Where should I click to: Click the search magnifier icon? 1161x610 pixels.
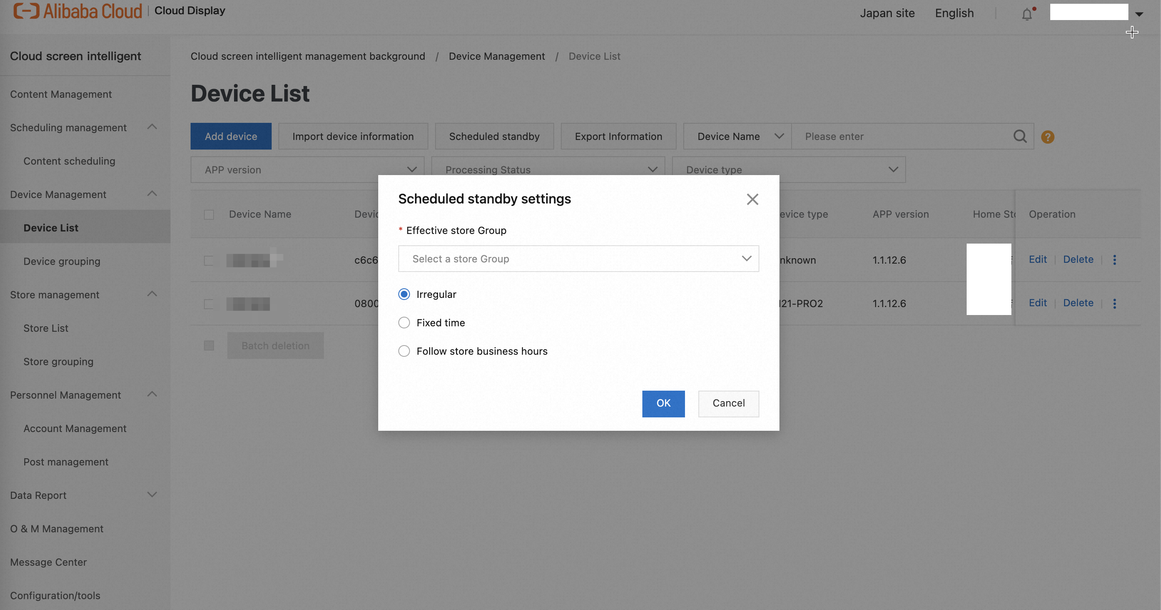1020,136
